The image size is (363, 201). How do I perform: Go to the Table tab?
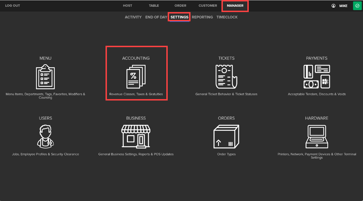coord(154,6)
